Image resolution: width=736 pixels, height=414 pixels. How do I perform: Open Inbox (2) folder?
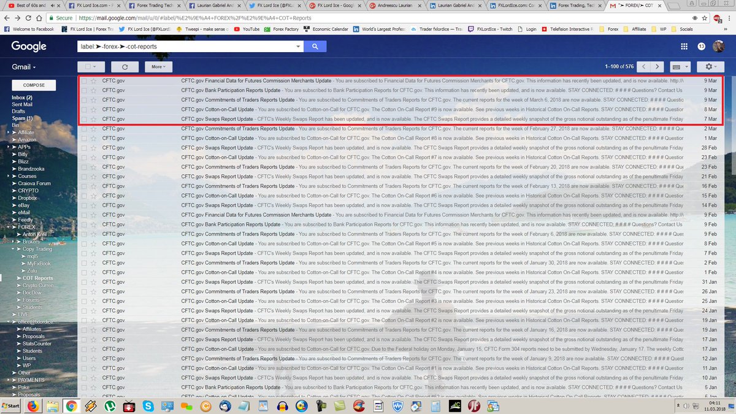tap(22, 98)
